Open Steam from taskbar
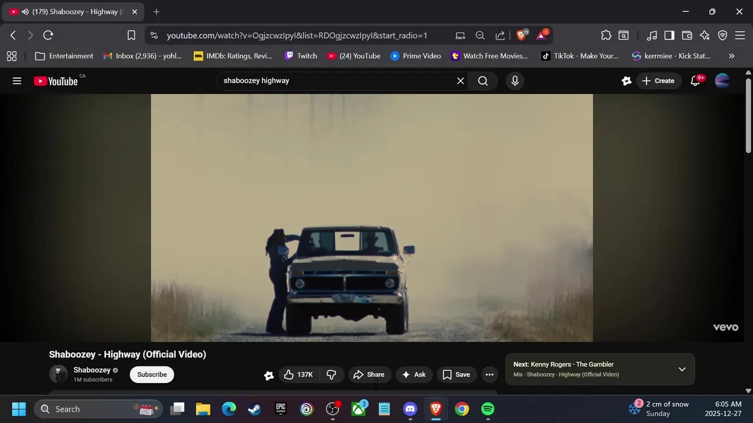Screen dimensions: 753x423 click(255, 409)
